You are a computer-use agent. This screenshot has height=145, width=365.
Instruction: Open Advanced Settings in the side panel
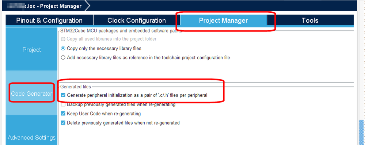coord(32,138)
